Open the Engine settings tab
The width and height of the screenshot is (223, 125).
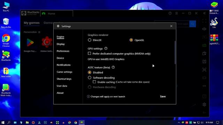60,37
